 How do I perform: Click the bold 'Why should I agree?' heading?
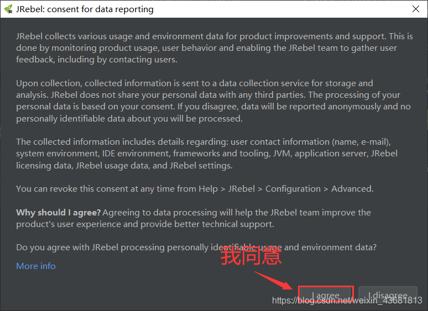(59, 213)
